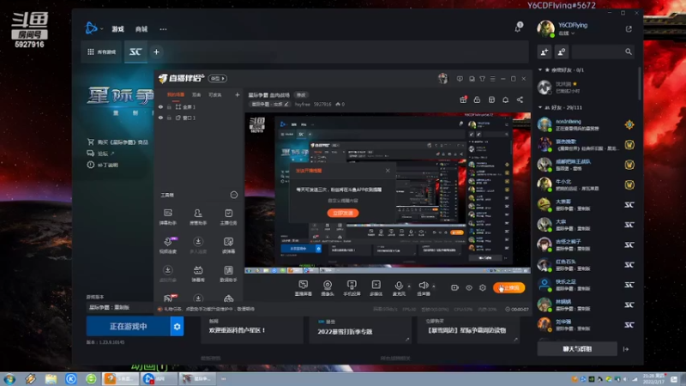Open the online status dropdown under Y6CDFlying
Viewport: 686px width, 386px height.
click(573, 33)
